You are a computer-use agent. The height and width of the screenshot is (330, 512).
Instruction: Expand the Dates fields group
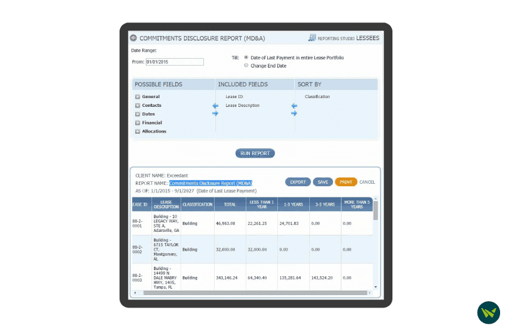[x=138, y=114]
